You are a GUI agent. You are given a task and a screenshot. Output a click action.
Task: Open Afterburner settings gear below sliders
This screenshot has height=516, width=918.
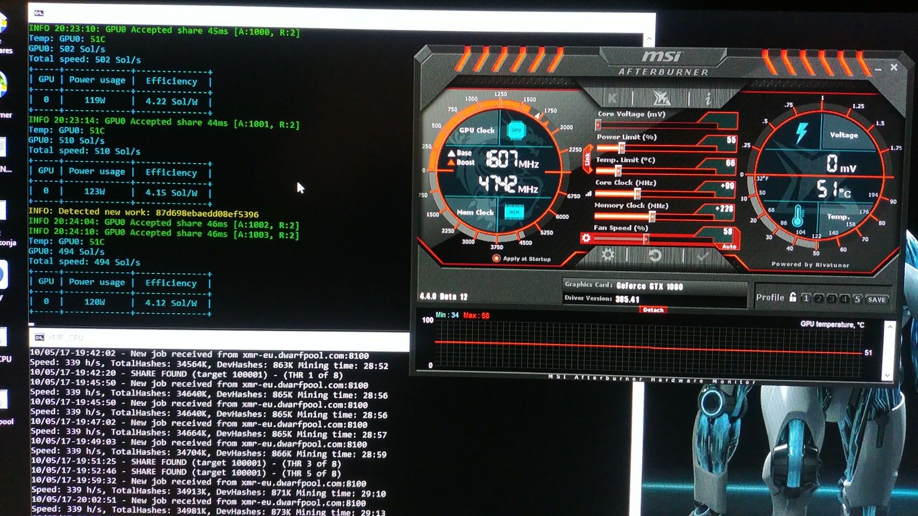coord(608,255)
